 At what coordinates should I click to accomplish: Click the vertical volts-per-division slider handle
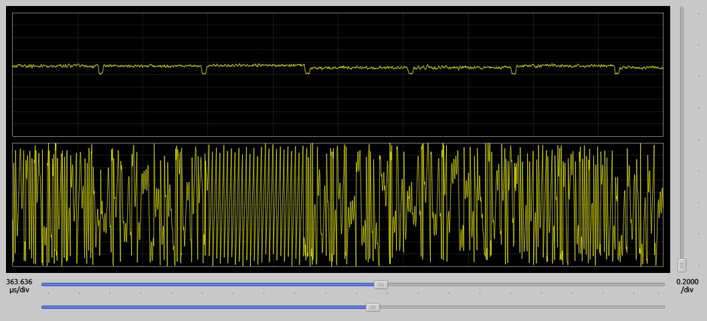point(682,265)
